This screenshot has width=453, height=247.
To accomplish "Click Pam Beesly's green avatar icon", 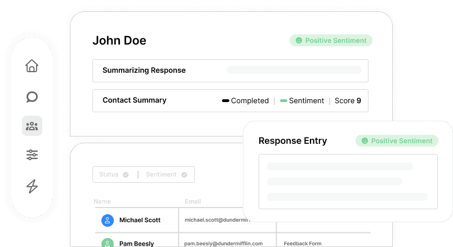I will click(x=108, y=243).
